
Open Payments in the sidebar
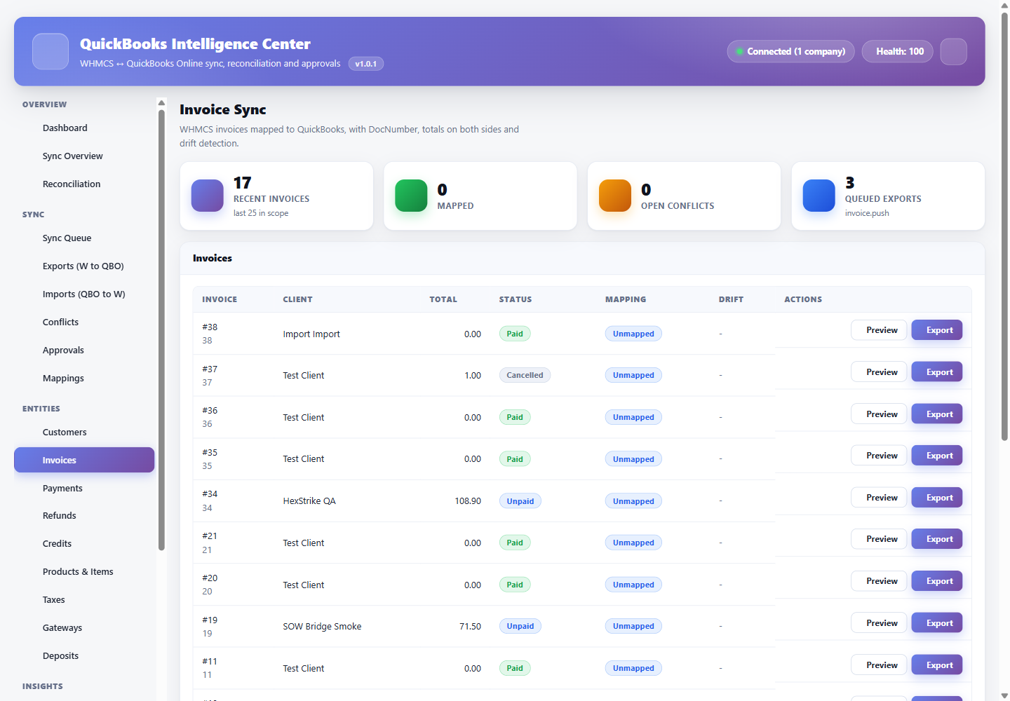click(x=84, y=489)
